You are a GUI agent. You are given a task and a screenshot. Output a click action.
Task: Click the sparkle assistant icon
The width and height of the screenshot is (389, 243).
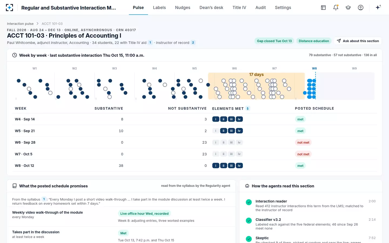point(378,7)
